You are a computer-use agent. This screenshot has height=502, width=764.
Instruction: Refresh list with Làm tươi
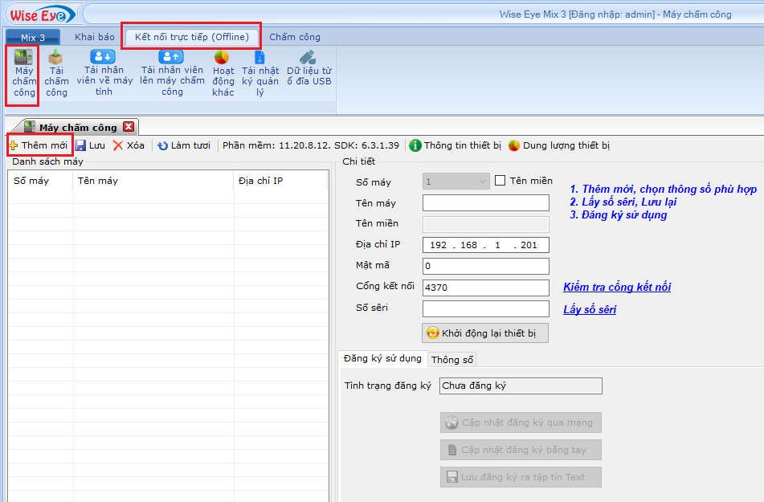[184, 145]
